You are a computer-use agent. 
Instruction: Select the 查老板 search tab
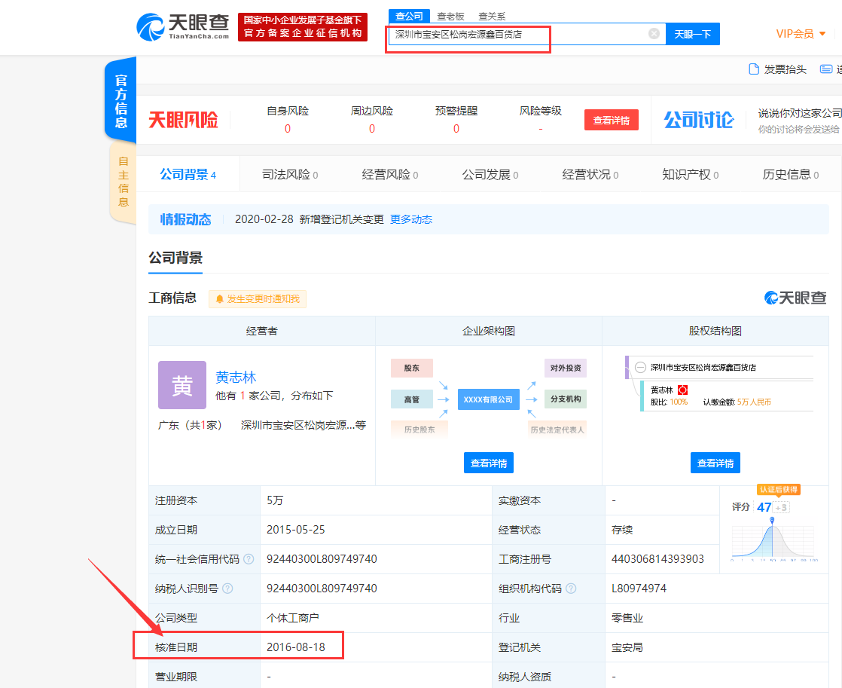450,17
